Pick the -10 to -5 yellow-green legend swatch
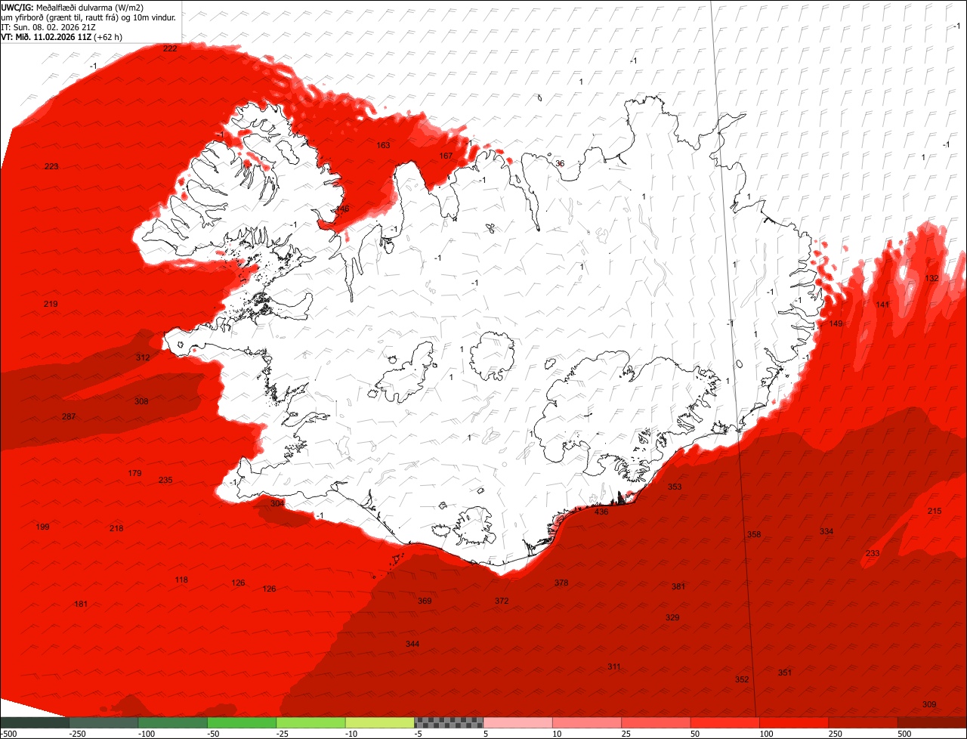The image size is (967, 739). click(380, 722)
